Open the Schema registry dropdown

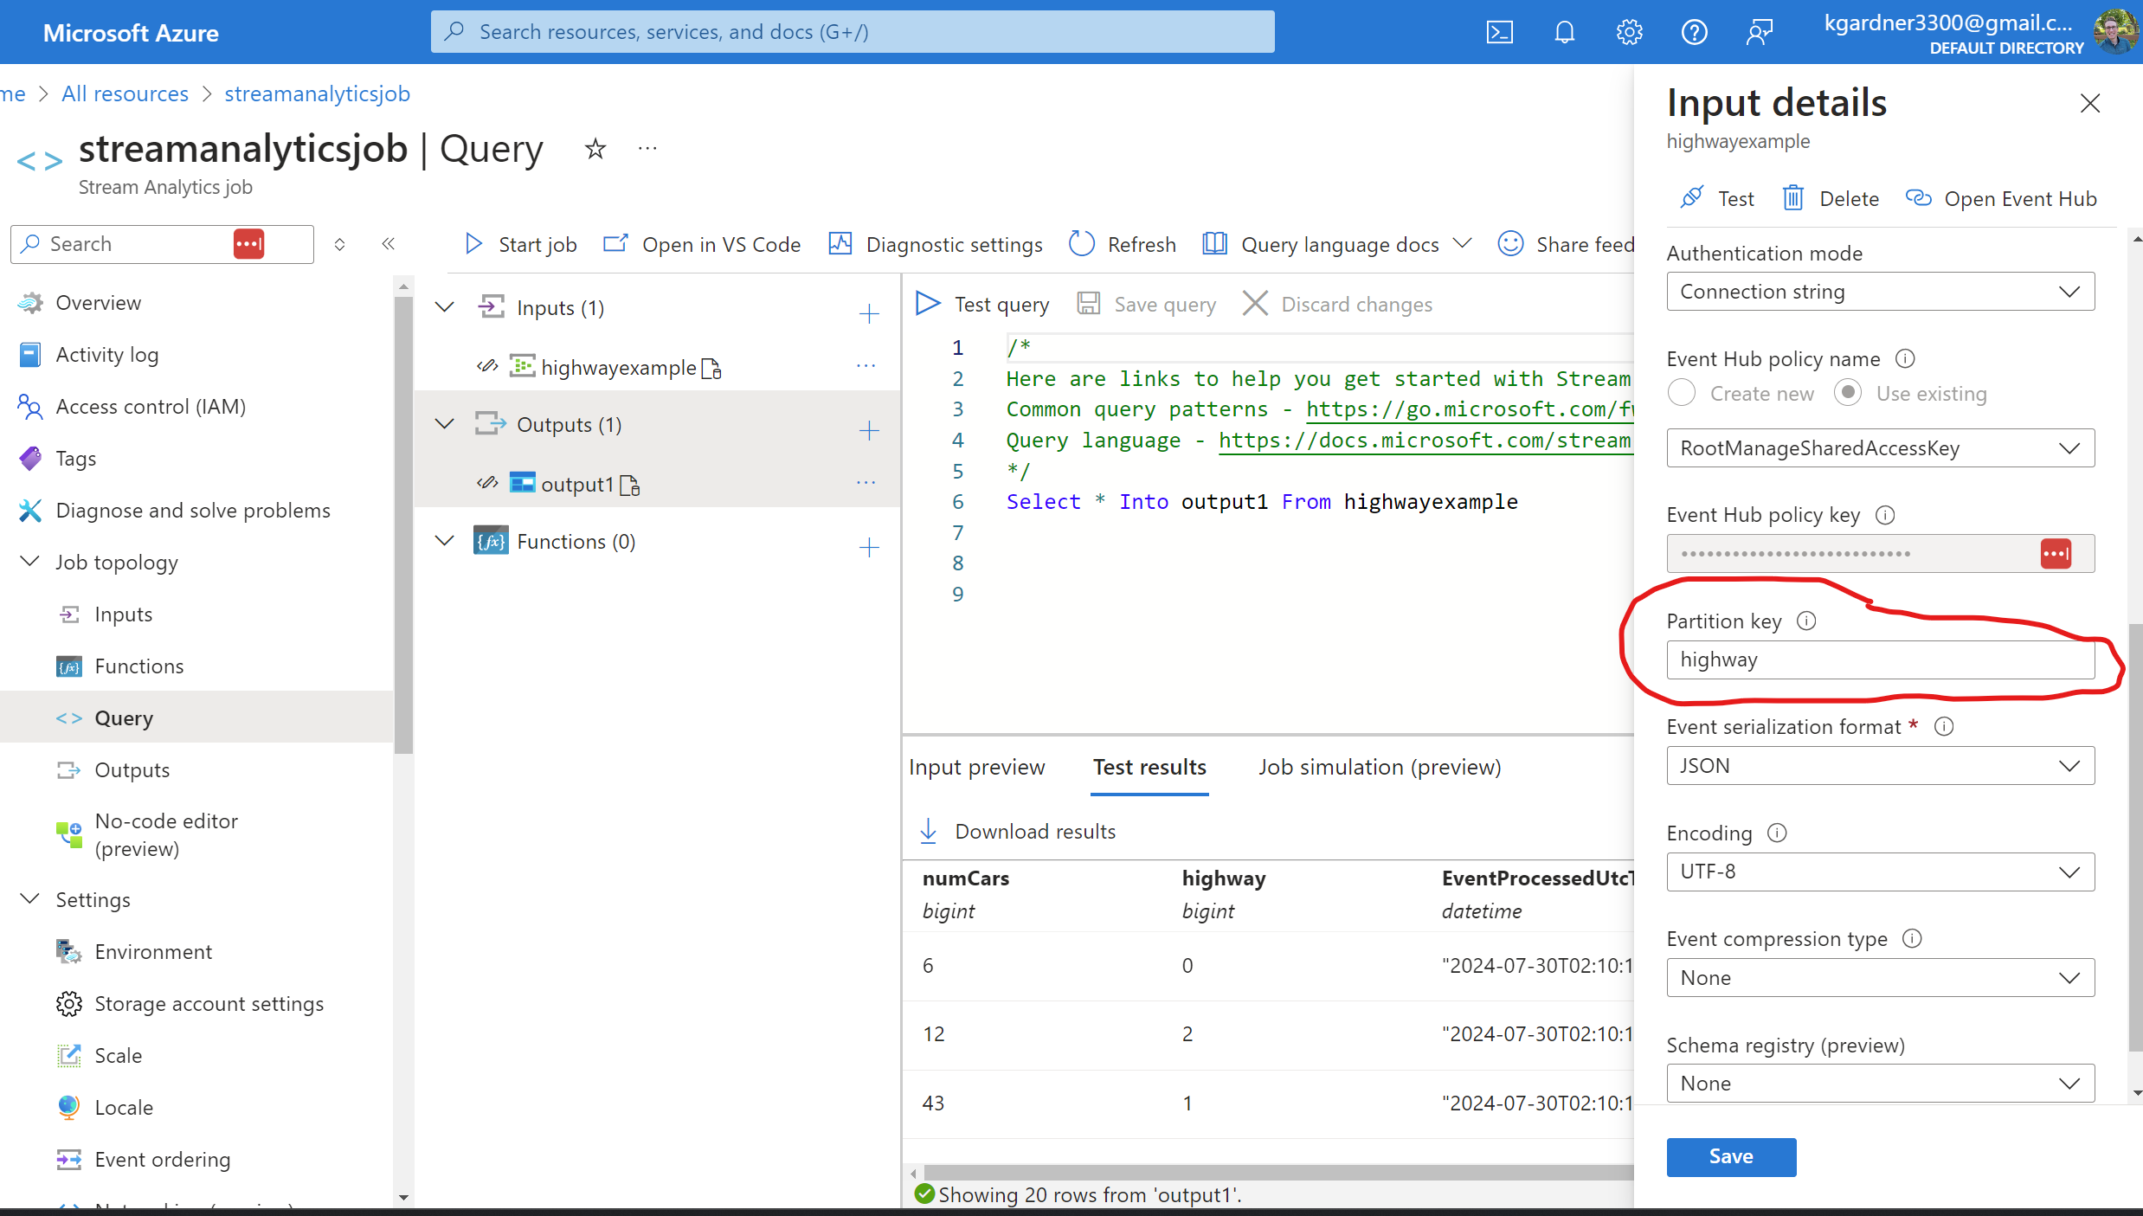point(1881,1084)
